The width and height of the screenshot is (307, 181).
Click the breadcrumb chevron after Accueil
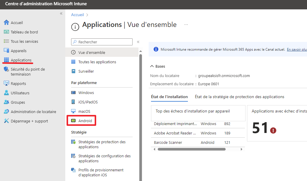pos(87,15)
